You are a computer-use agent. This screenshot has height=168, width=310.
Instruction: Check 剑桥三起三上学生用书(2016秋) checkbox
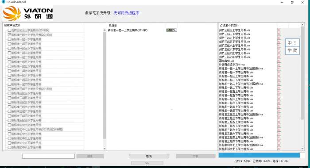[9, 30]
